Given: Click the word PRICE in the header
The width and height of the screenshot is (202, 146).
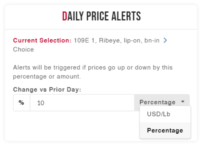Looking at the screenshot, I should click(x=103, y=16).
